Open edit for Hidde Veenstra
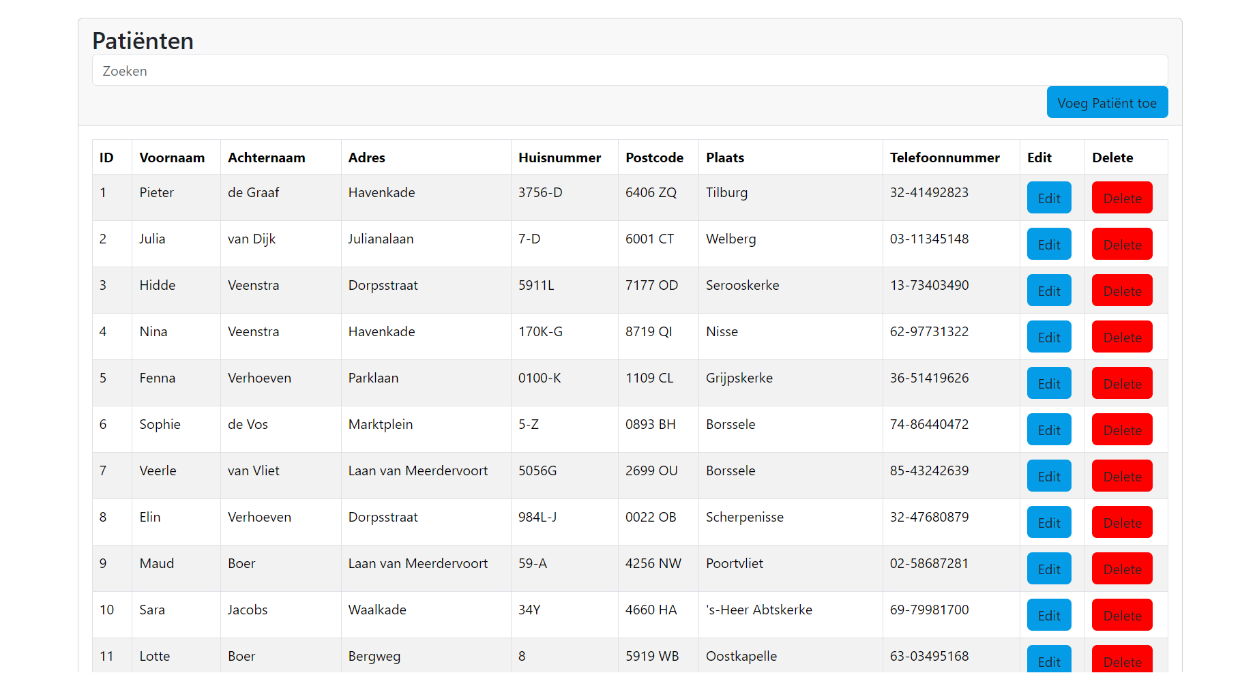This screenshot has height=673, width=1255. pos(1048,290)
